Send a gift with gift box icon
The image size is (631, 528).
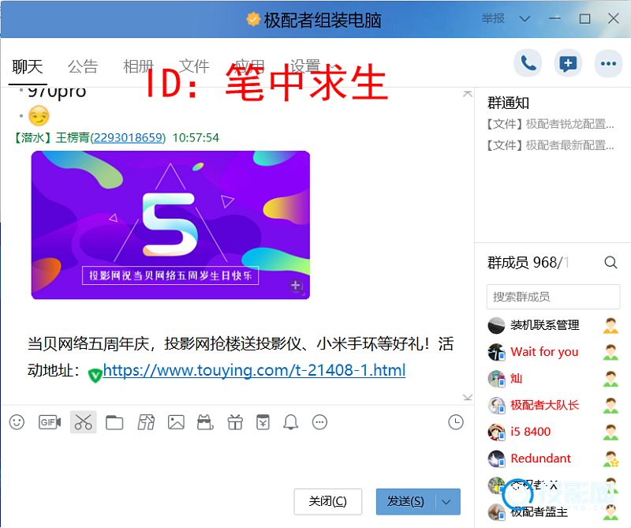point(235,422)
